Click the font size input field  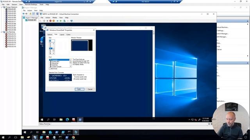[52, 41]
